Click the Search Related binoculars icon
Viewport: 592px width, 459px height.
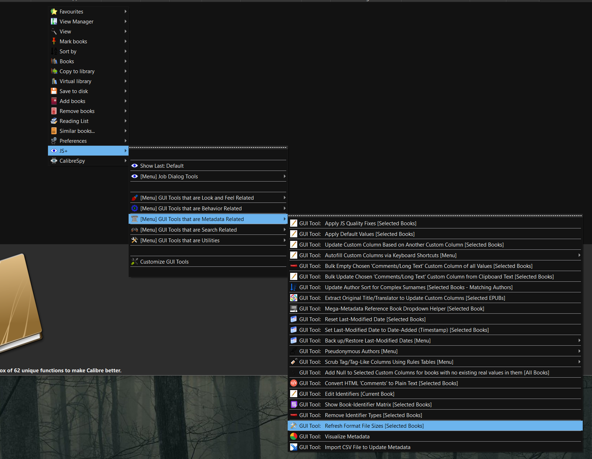[135, 230]
